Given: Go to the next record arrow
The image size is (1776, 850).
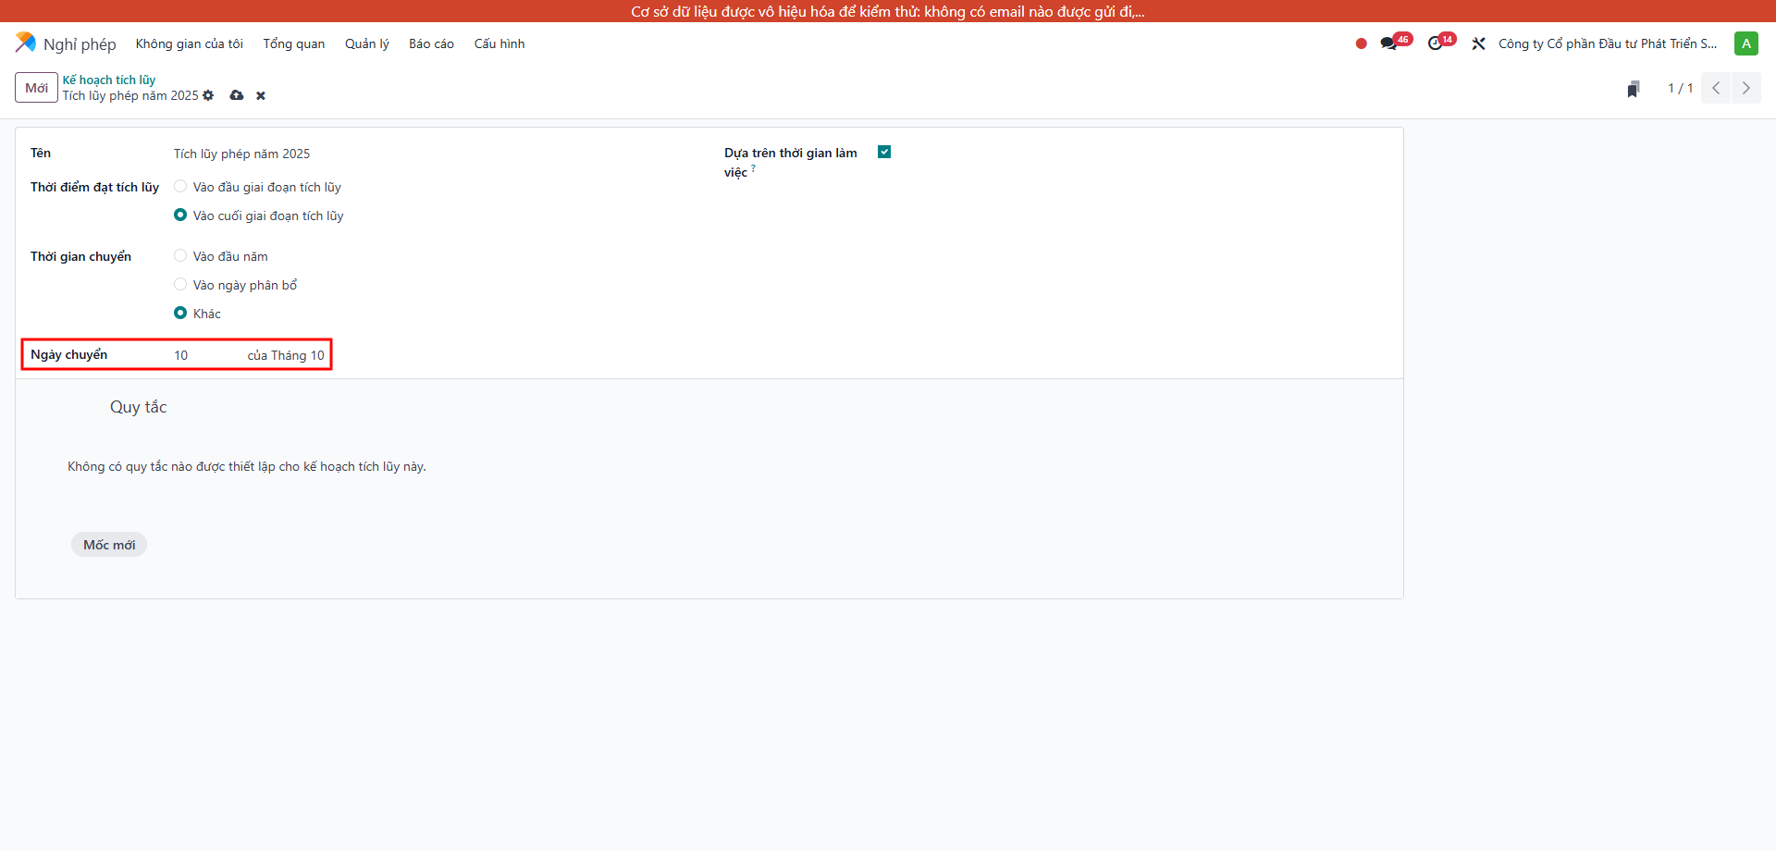Looking at the screenshot, I should 1745,88.
